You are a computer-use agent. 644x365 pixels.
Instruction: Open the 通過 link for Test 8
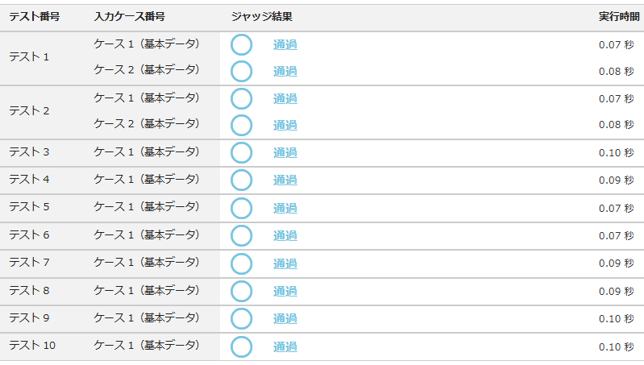(x=285, y=292)
